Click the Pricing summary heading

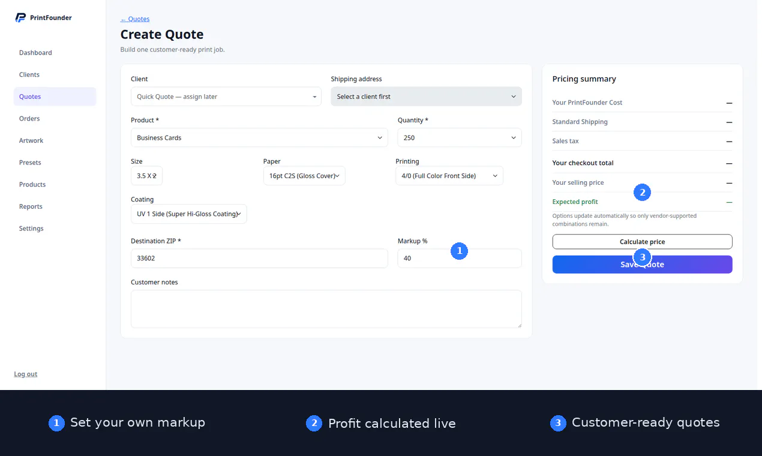click(x=584, y=79)
